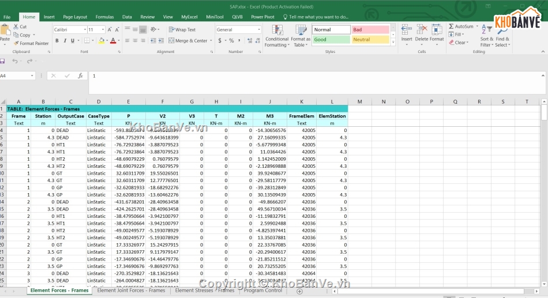Toggle Underline formatting
548x298 pixels.
(73, 41)
